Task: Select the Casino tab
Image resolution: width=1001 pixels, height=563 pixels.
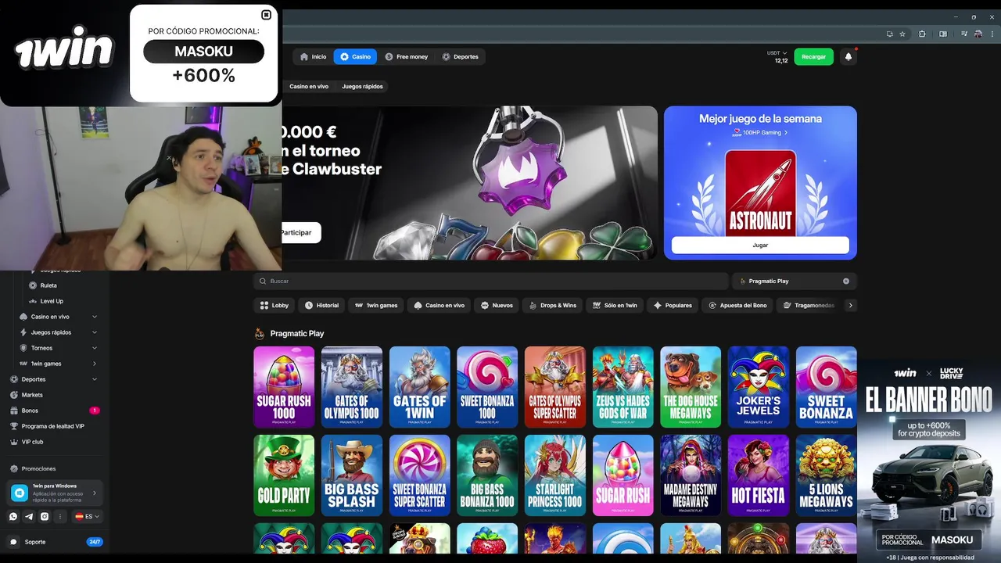Action: coord(355,56)
